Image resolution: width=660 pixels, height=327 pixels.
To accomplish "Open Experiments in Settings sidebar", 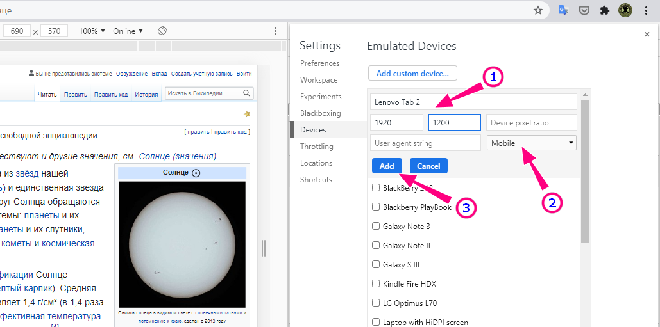I will pyautogui.click(x=321, y=97).
